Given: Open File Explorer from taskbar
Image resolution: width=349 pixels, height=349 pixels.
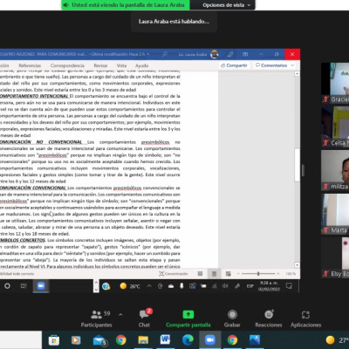Looking at the screenshot, I should coord(143,339).
